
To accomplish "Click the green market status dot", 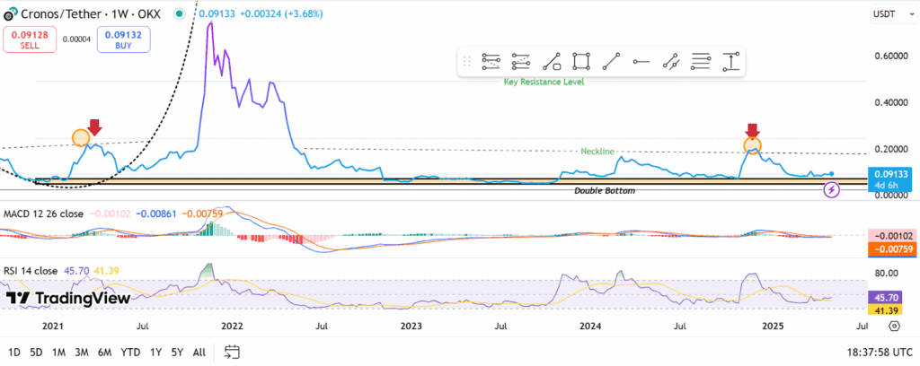I will coord(181,13).
